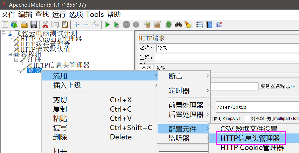Click the Save floppy disk icon
Screen dimensions: 299x153
tap(34, 25)
